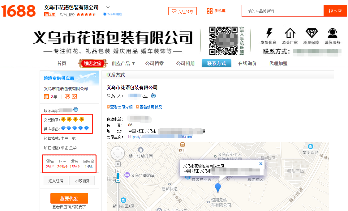The width and height of the screenshot is (348, 211).
Task: Click the sidebar company name link
Action: click(66, 89)
